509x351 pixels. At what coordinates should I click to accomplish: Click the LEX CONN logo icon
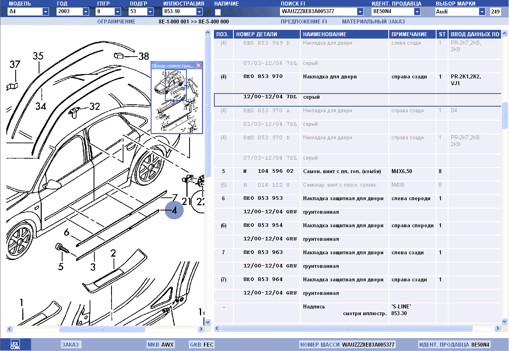15,345
